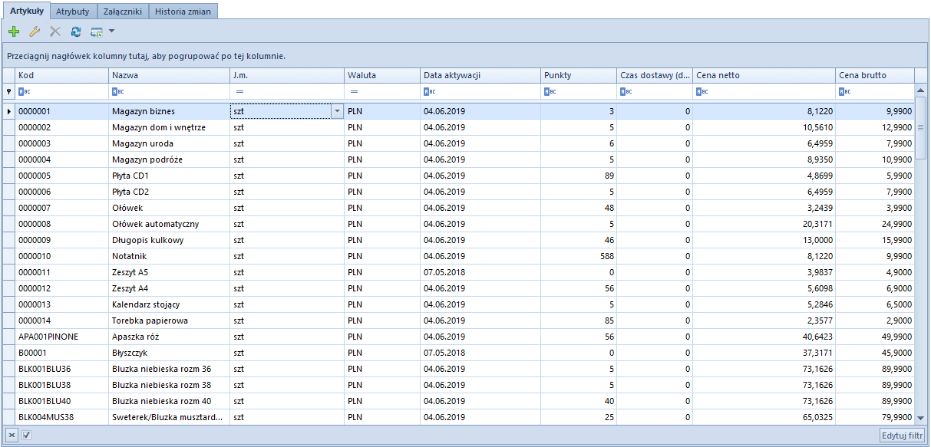Click filter icon in Punkty filter cell
Image resolution: width=931 pixels, height=447 pixels.
pyautogui.click(x=550, y=92)
